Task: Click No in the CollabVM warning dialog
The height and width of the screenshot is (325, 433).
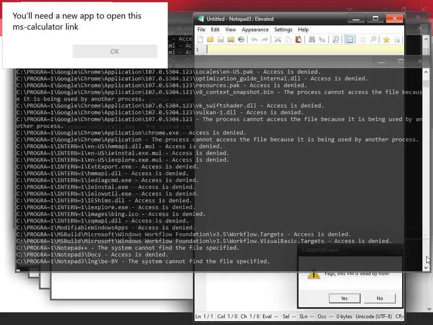Action: [x=380, y=298]
